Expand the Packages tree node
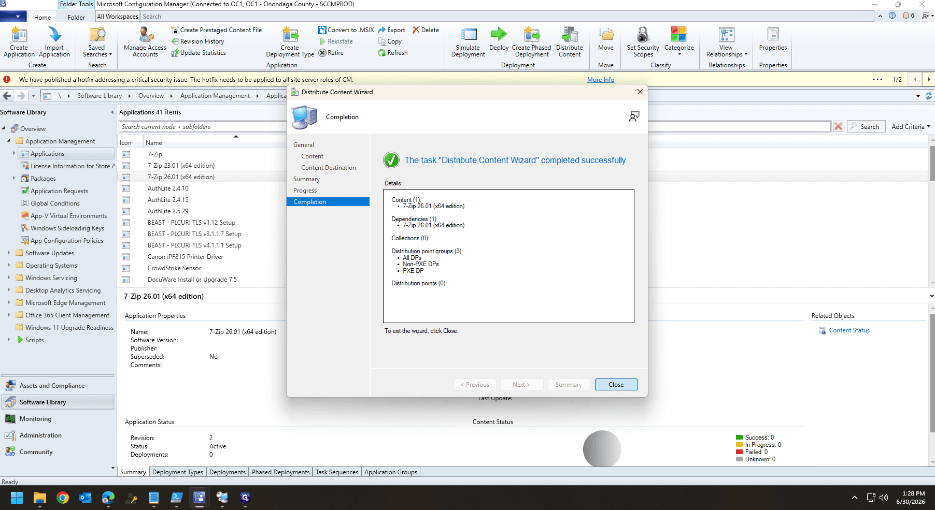The width and height of the screenshot is (935, 510). 14,178
